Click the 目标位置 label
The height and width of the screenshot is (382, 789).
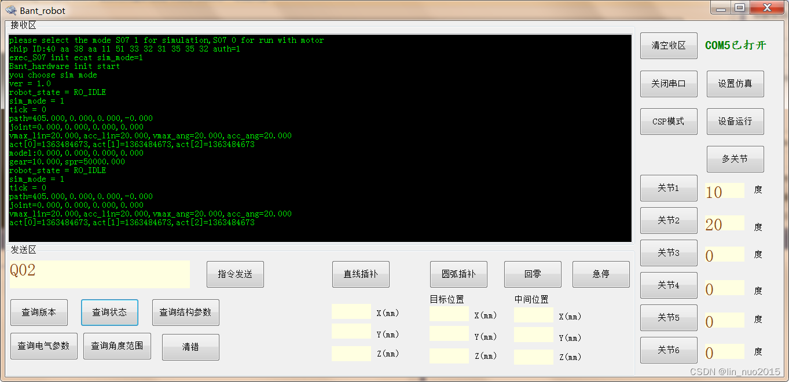tap(447, 299)
